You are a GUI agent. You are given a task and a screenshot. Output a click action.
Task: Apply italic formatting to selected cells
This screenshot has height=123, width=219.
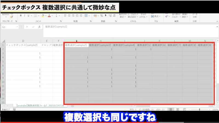click(x=24, y=16)
